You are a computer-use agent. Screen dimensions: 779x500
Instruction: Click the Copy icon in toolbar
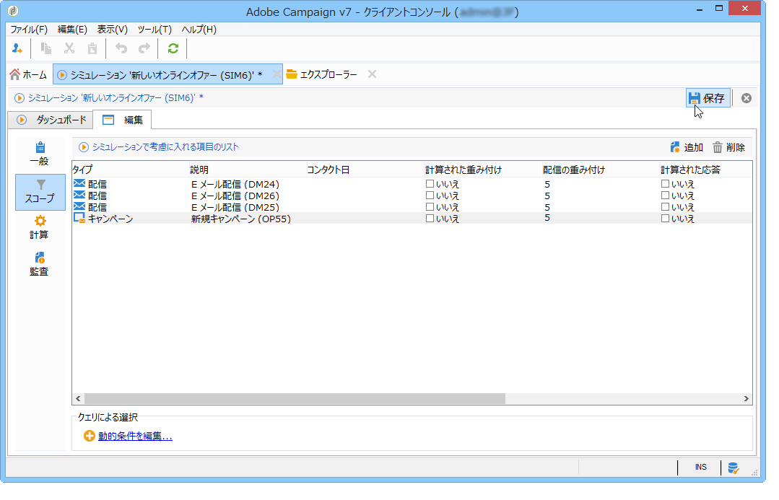(45, 48)
